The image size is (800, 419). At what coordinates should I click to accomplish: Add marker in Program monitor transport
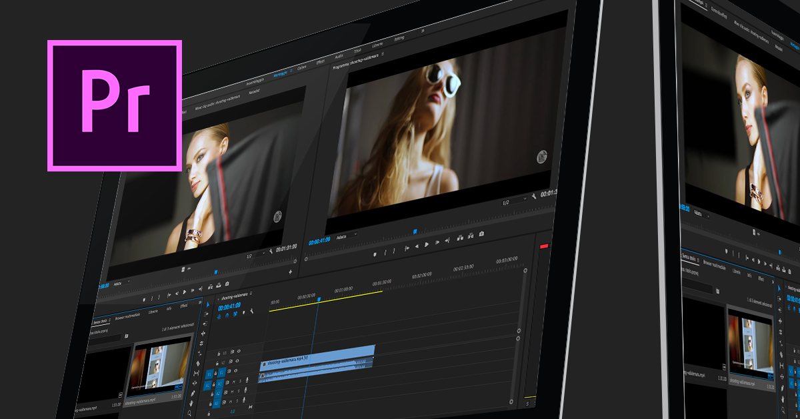point(375,254)
